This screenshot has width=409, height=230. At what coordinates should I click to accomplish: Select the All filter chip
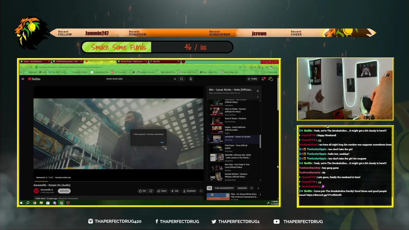(x=209, y=188)
